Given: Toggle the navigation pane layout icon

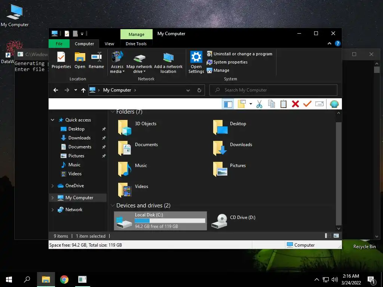Looking at the screenshot, I should click(228, 104).
